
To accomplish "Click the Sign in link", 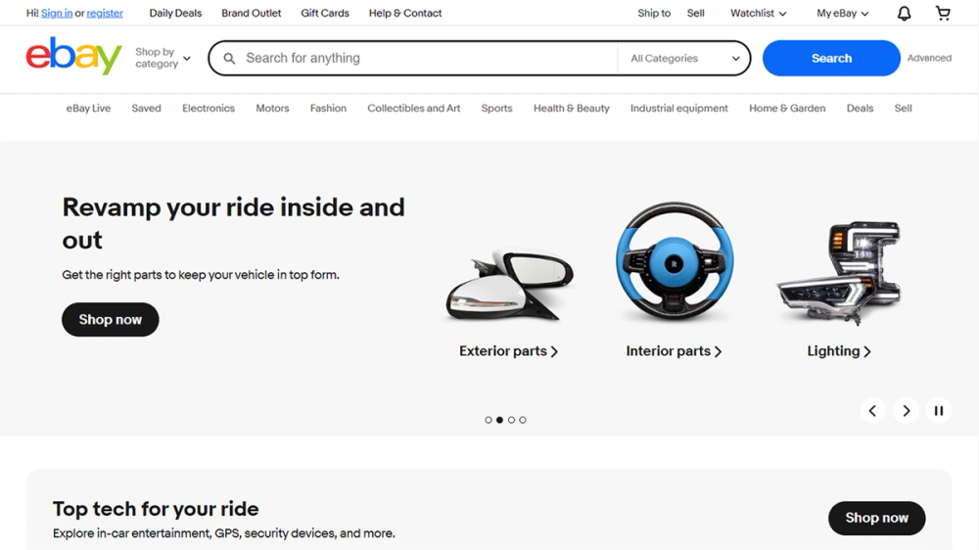I will [x=57, y=13].
